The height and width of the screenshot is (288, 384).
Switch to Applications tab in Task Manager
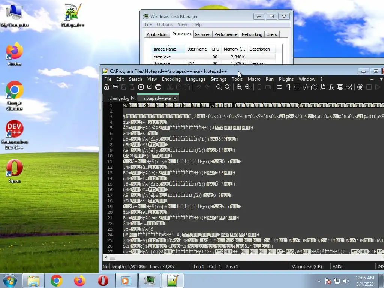click(x=157, y=34)
